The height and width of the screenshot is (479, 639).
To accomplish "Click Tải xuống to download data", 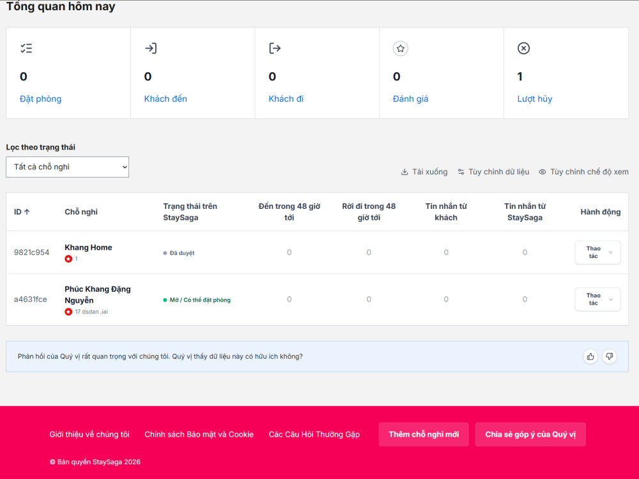I will coord(424,172).
